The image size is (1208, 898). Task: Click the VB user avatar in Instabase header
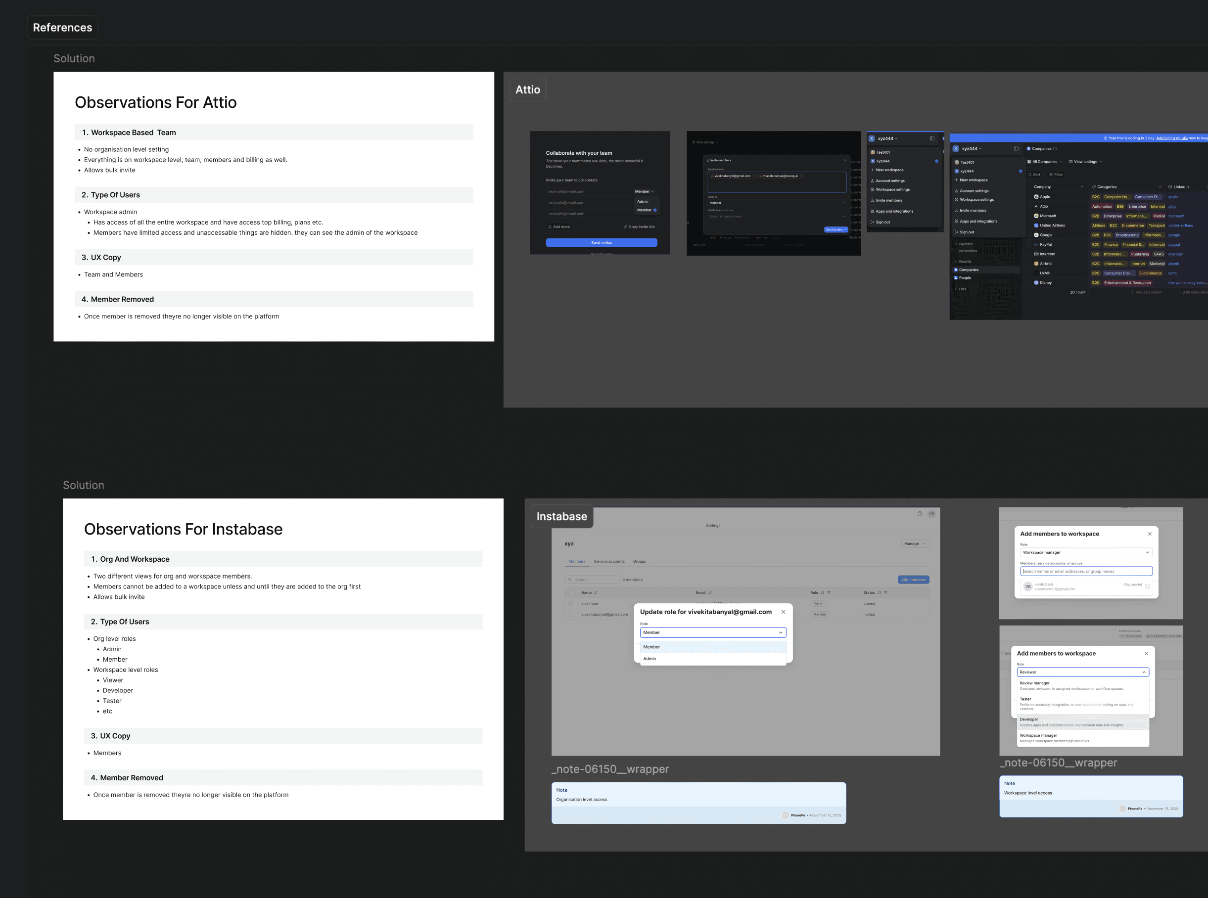(931, 514)
